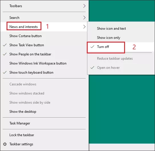The height and width of the screenshot is (151, 155).
Task: Toggle Show touch keyboard button
Action: click(44, 73)
